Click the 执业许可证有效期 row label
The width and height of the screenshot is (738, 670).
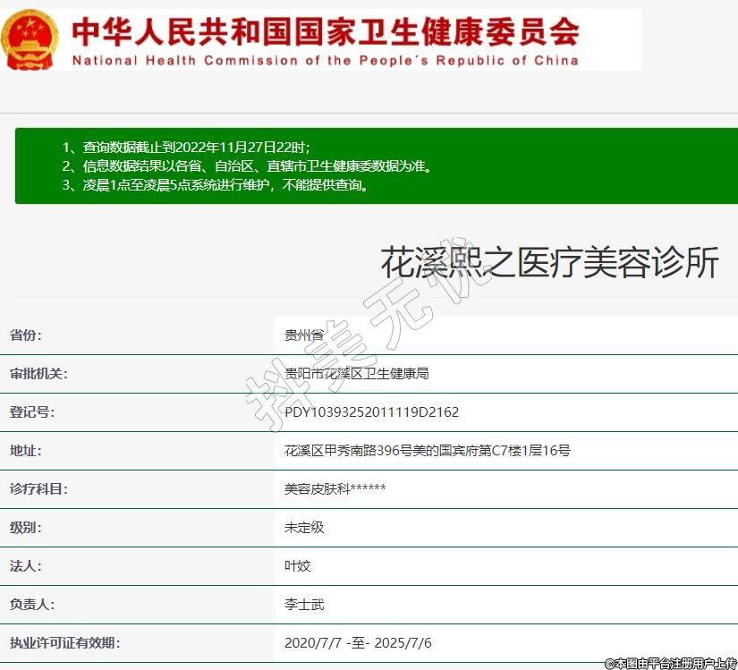[64, 643]
